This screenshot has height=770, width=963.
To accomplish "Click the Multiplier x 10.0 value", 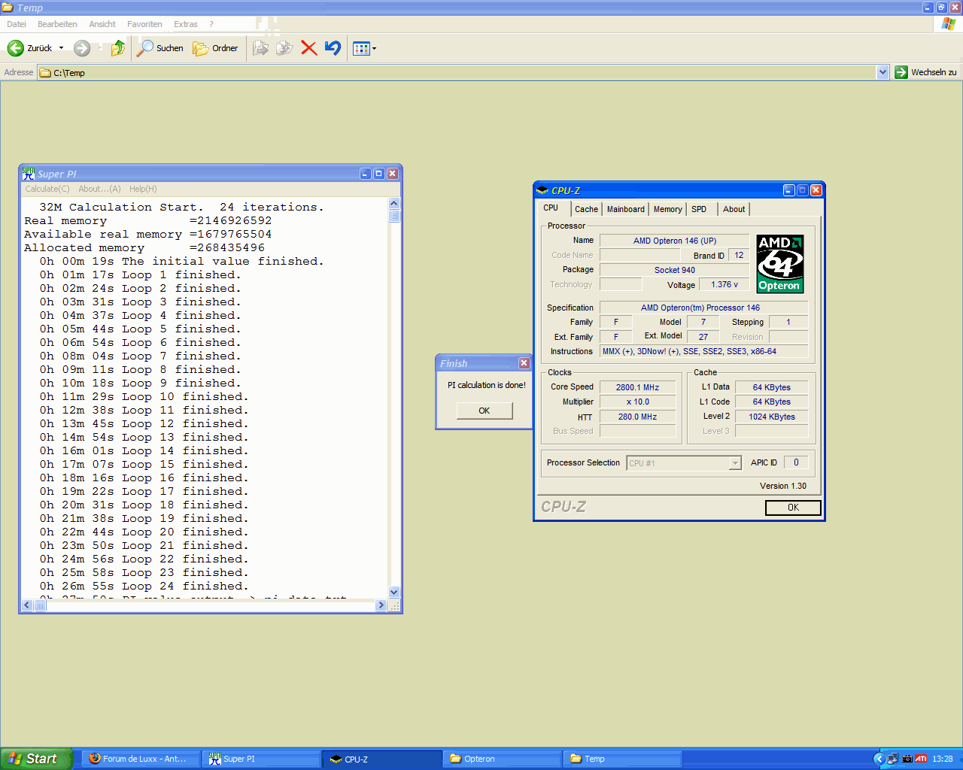I will 637,402.
